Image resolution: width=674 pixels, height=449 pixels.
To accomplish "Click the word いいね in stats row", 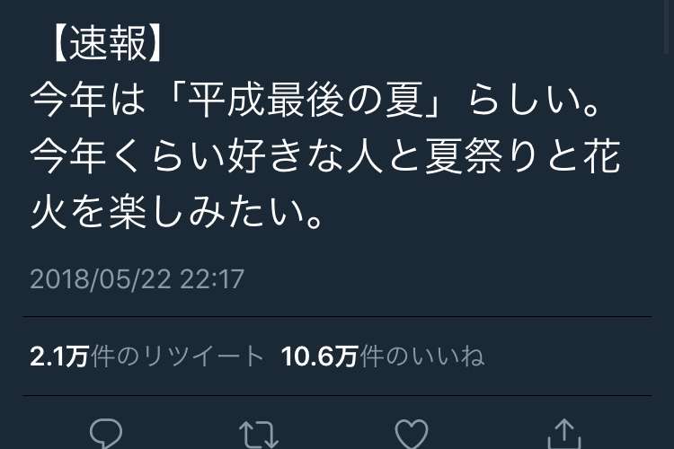I will pyautogui.click(x=447, y=357).
